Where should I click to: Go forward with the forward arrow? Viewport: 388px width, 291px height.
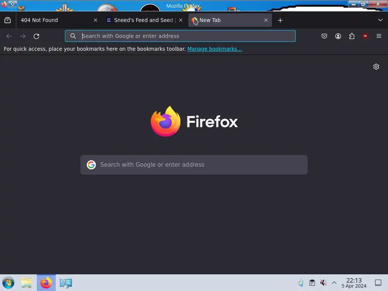[23, 36]
